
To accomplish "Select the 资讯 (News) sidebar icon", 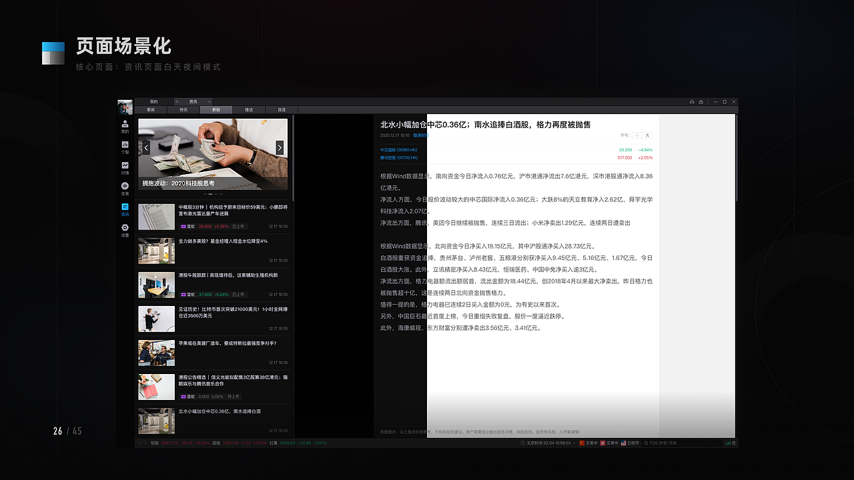I will [x=125, y=209].
